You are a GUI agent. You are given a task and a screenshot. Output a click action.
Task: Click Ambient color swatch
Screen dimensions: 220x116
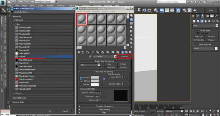click(95, 77)
